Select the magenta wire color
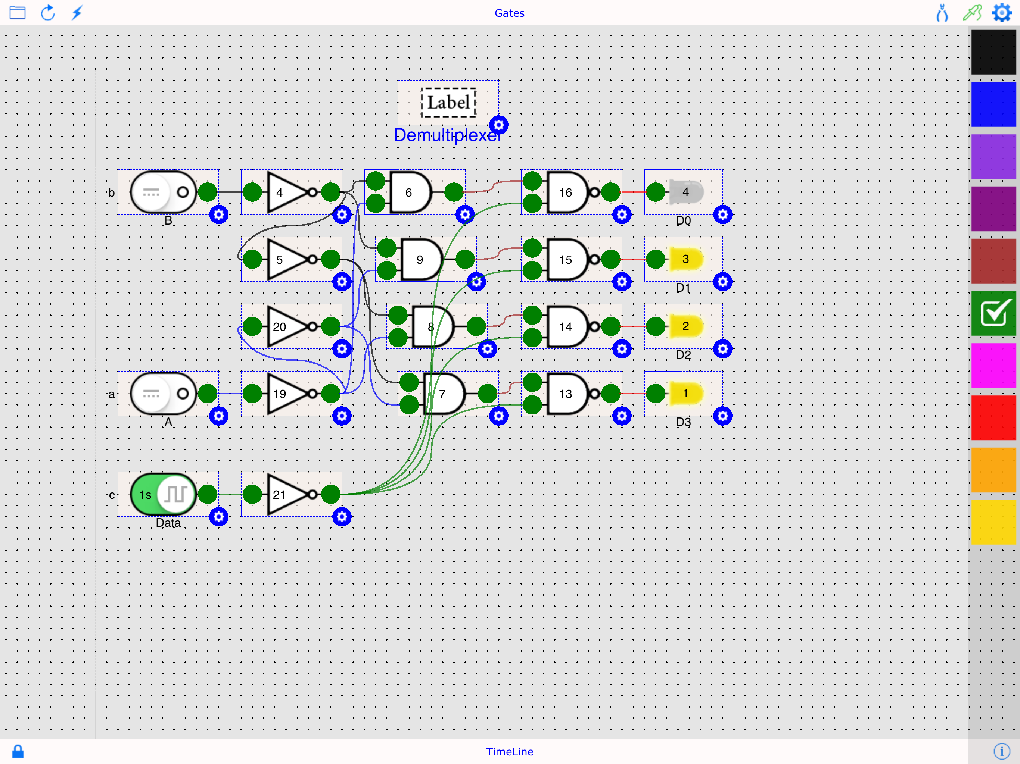The height and width of the screenshot is (764, 1020). click(x=993, y=366)
